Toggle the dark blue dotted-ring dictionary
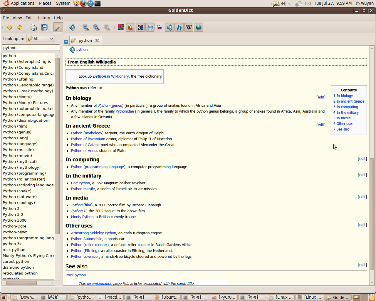 coord(140,27)
